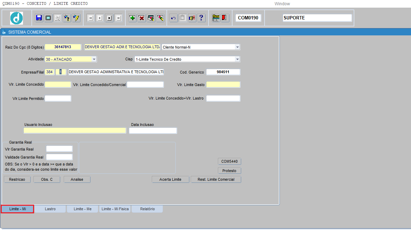Click the pointing hand scissors icon
This screenshot has width=411, height=230.
pyautogui.click(x=192, y=18)
